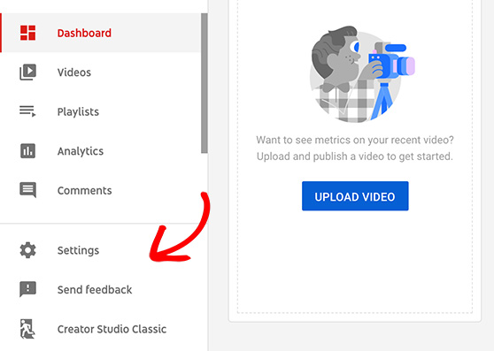The width and height of the screenshot is (494, 351).
Task: Click the Settings gear icon
Action: click(x=27, y=250)
